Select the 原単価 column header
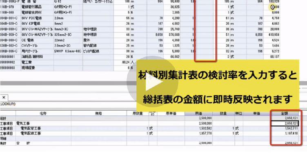Viewport: 307px width, 162px height. pyautogui.click(x=171, y=114)
